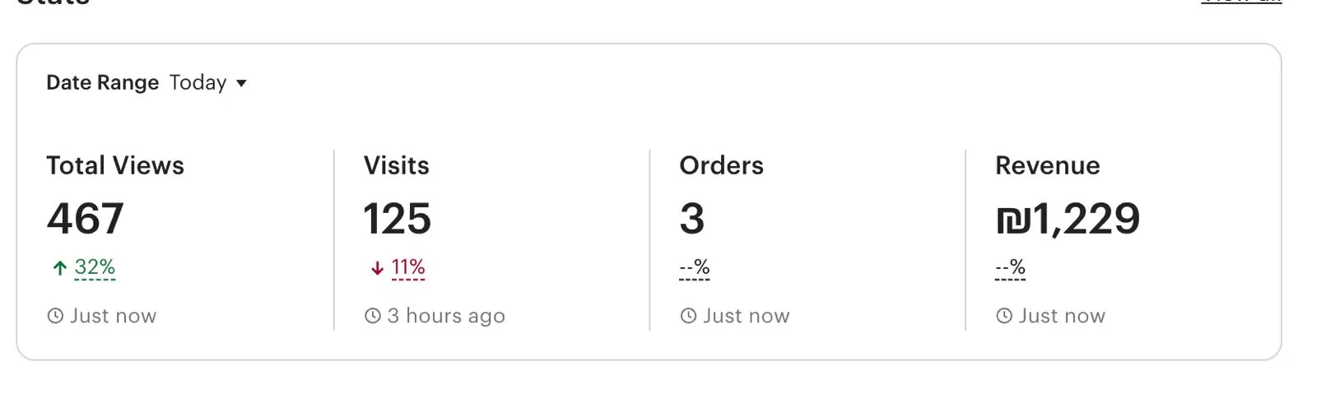
Task: Click the 125 visits number
Action: pyautogui.click(x=398, y=219)
